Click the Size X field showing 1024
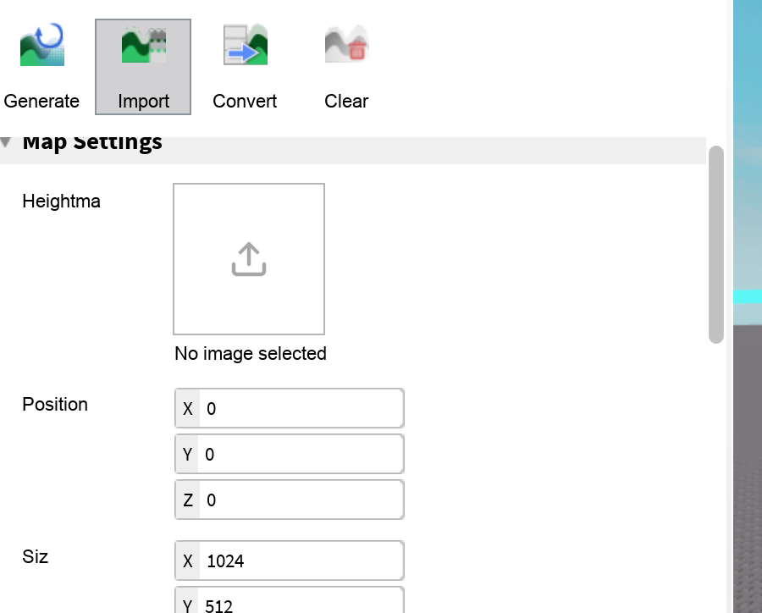762x613 pixels. pyautogui.click(x=301, y=561)
